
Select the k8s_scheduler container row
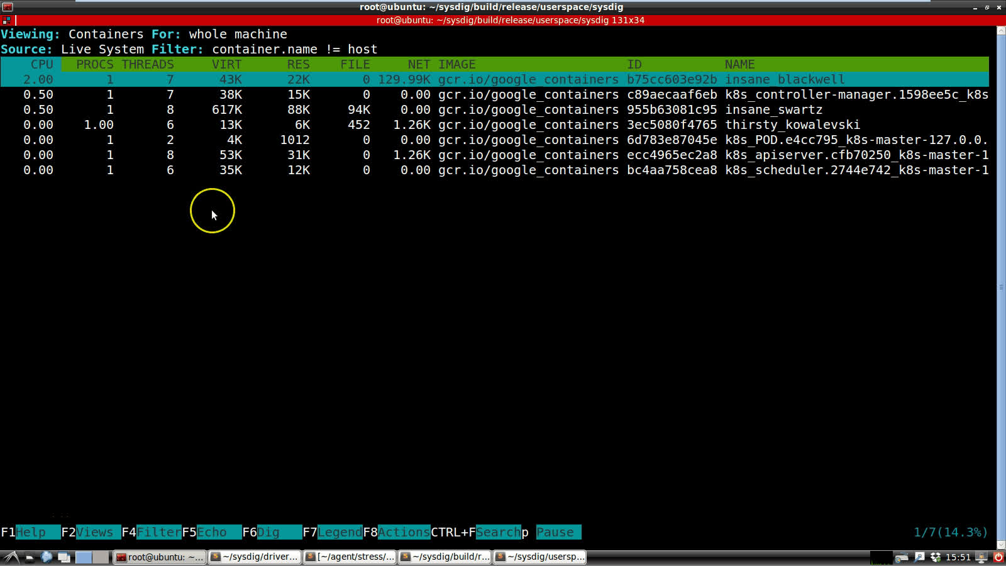494,170
